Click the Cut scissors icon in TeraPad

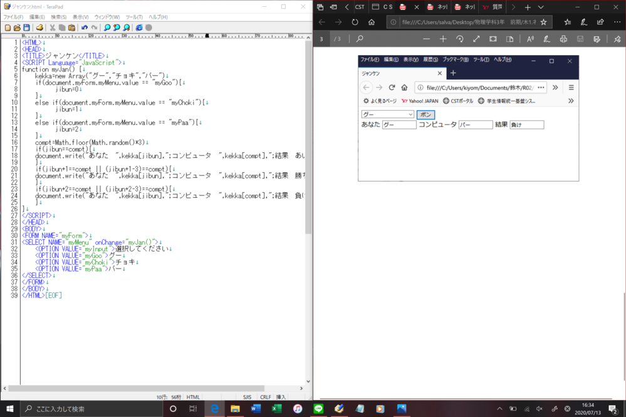click(x=52, y=28)
